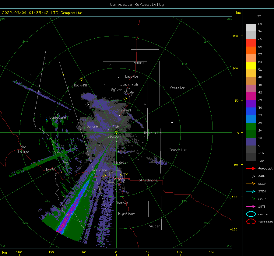Click the yellow radar-site diamond near Olds
The image size is (274, 256).
pos(116,132)
